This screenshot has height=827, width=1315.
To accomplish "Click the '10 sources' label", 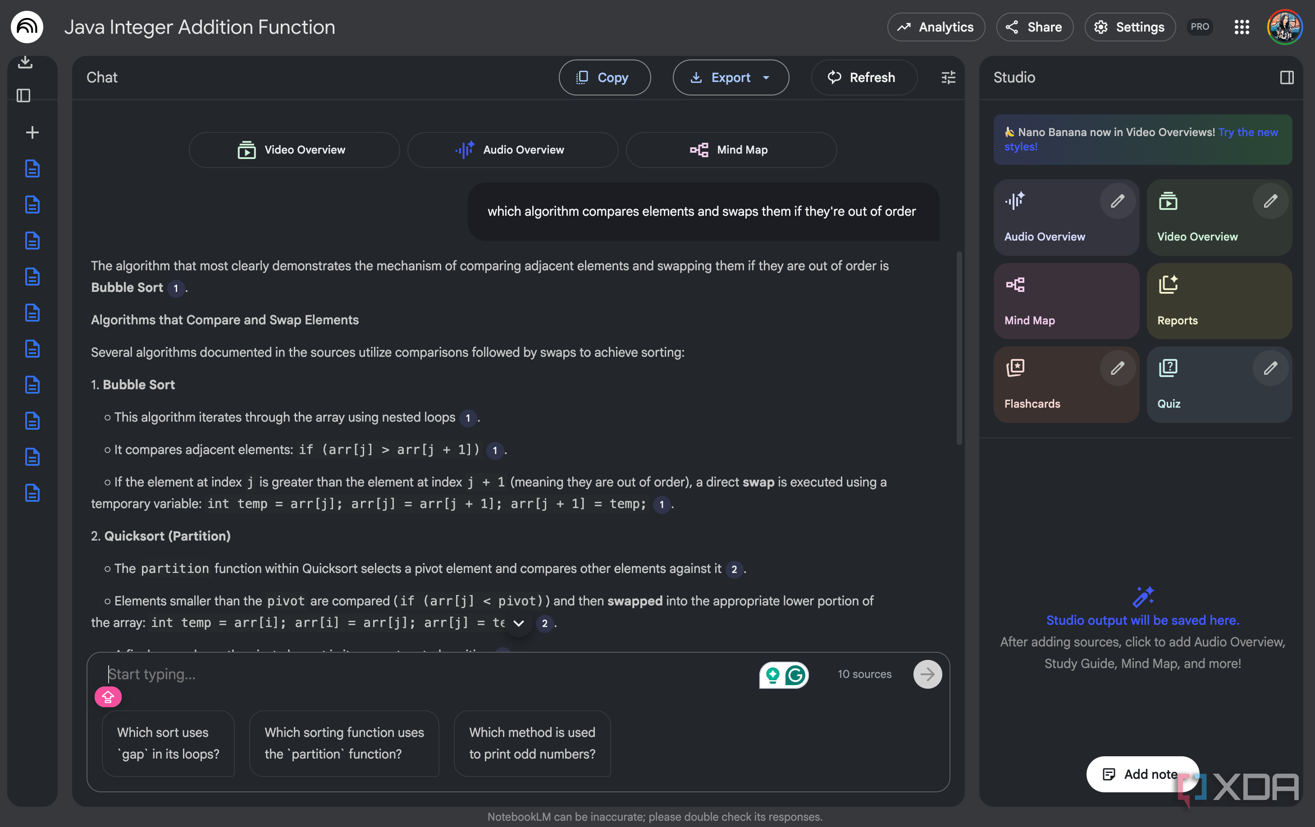I will click(864, 674).
